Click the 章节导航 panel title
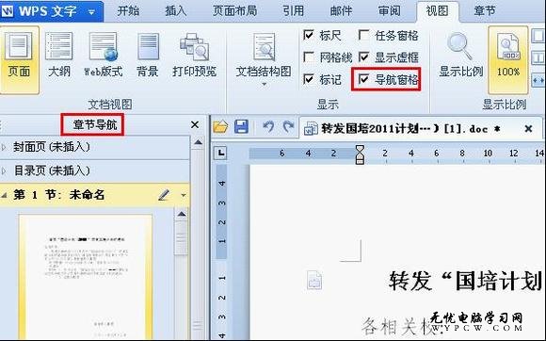Screen dimensions: 546x341 95,124
